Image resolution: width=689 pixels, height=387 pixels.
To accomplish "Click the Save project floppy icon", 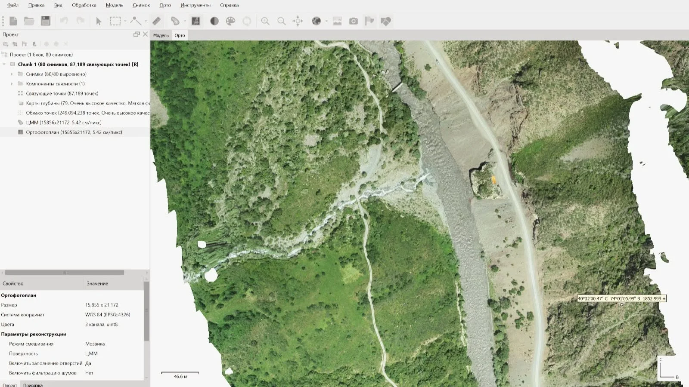I will (46, 21).
